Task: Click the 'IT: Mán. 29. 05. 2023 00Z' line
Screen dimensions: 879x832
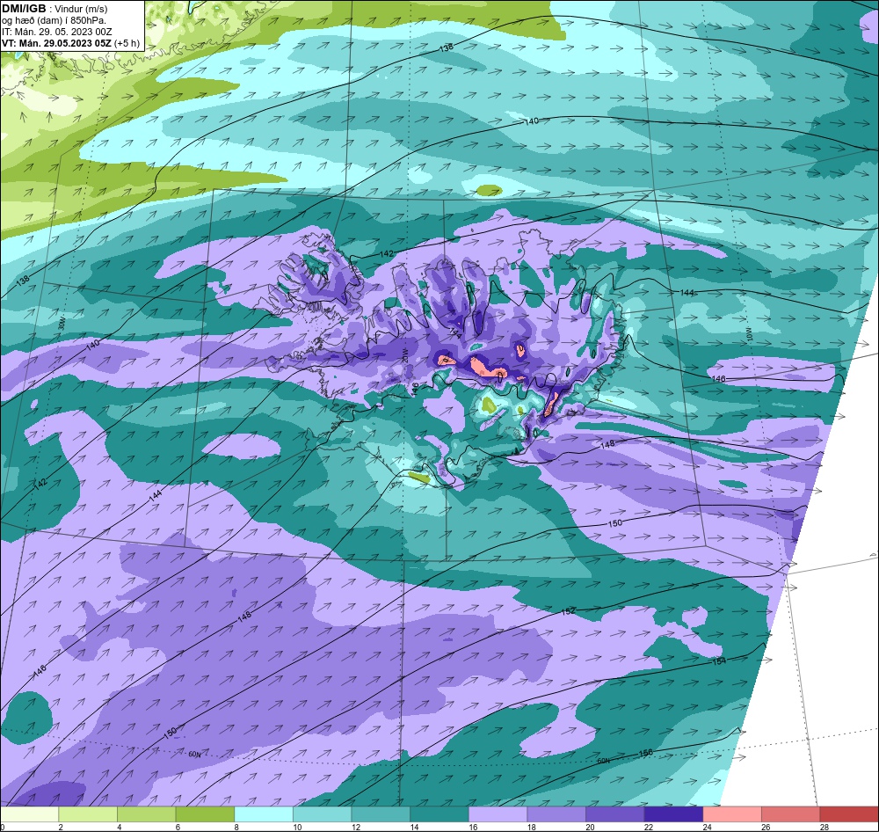Action: pyautogui.click(x=58, y=32)
